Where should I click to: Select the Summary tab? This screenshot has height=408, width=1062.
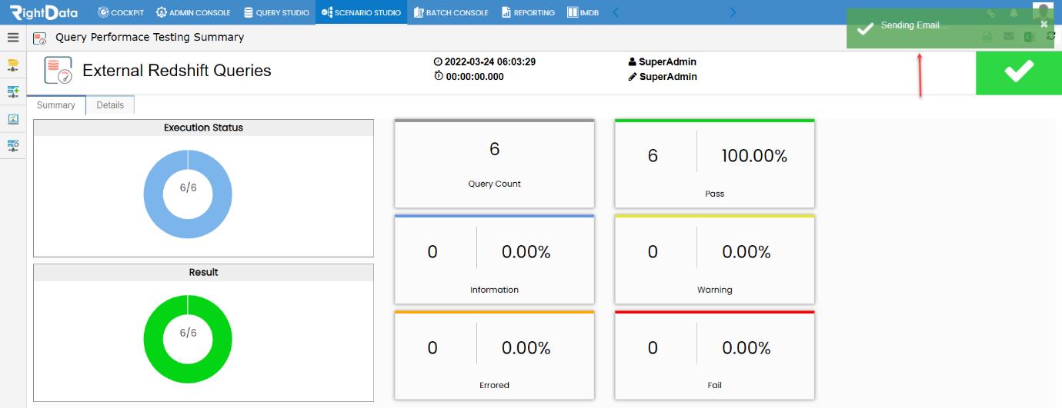click(56, 105)
